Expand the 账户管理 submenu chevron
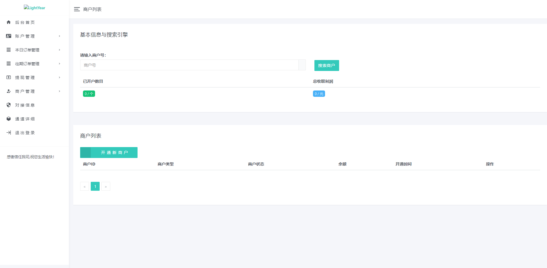The image size is (547, 268). click(59, 36)
